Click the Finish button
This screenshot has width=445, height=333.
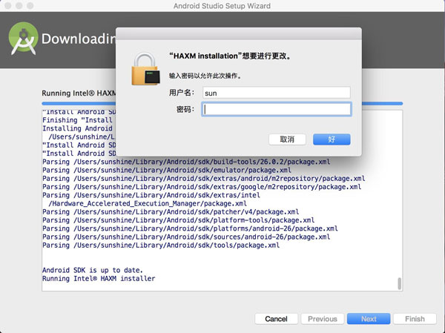[415, 319]
